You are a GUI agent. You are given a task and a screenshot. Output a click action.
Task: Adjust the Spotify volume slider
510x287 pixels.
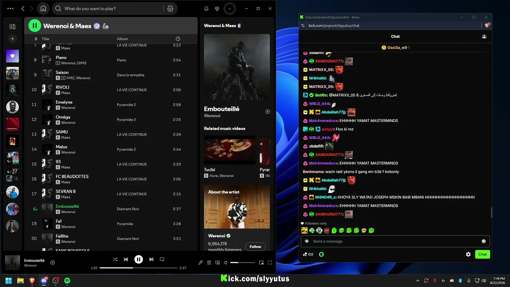click(x=242, y=263)
